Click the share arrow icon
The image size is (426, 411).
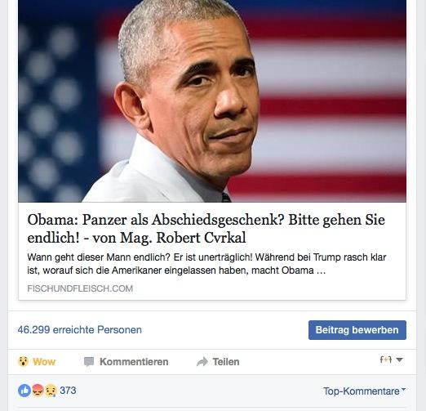tap(202, 362)
